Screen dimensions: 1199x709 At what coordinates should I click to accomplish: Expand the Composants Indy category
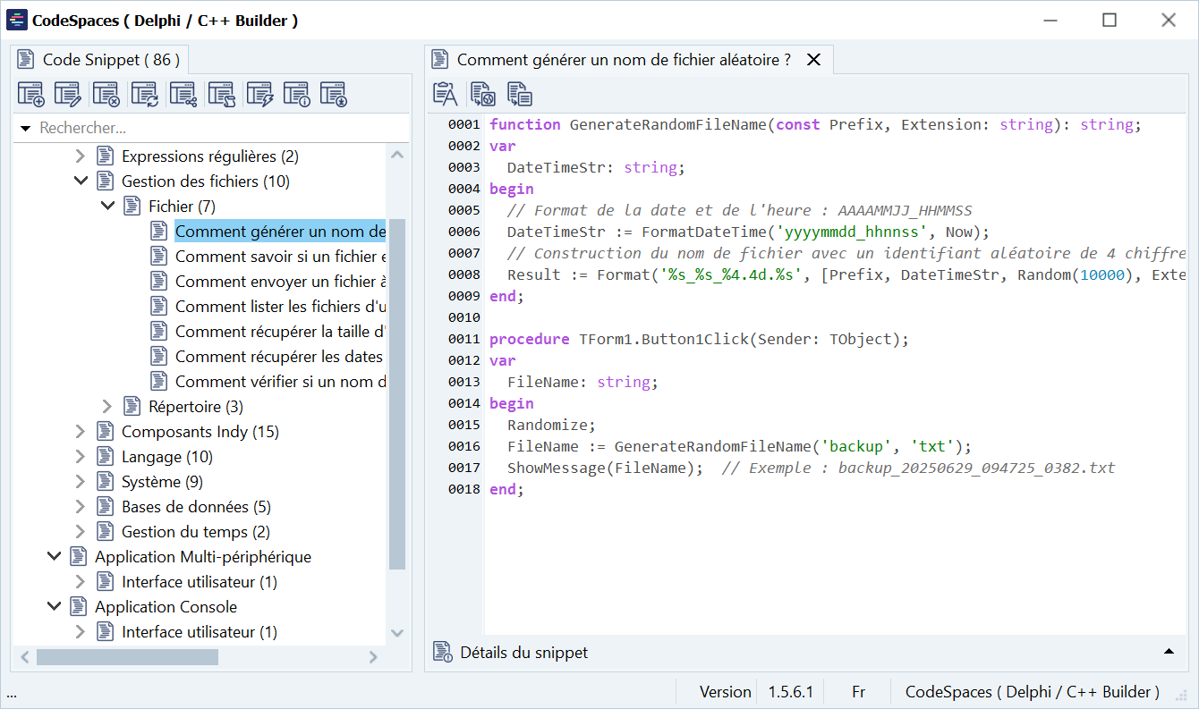(x=81, y=432)
